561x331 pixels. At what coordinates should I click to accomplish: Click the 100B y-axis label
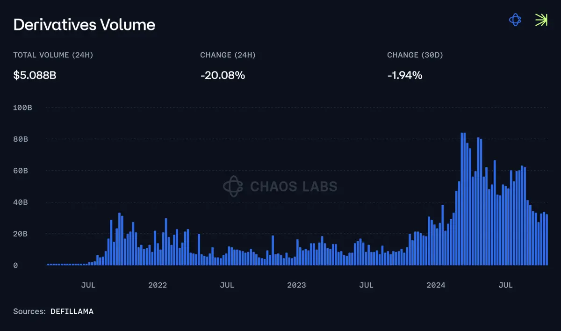(22, 108)
